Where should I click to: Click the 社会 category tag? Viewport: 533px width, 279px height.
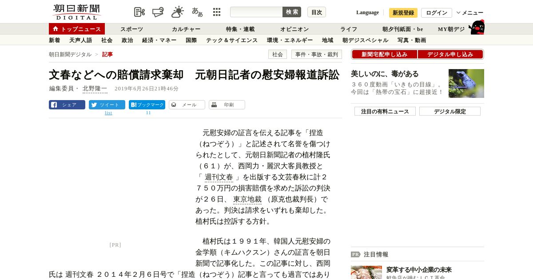click(278, 54)
